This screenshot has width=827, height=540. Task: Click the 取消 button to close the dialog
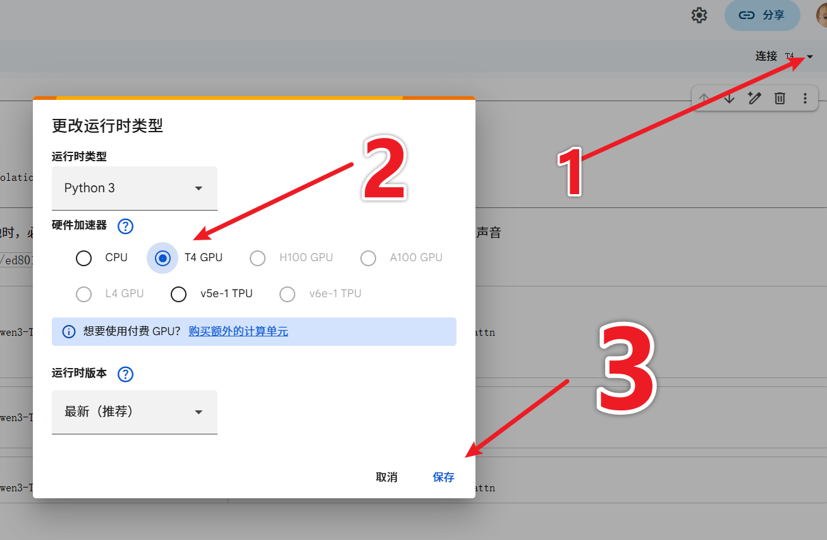click(386, 477)
